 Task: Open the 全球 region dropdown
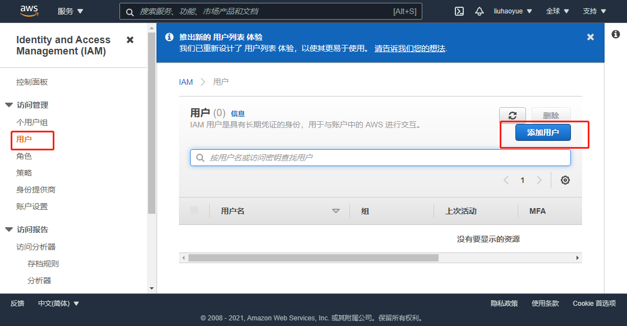[557, 11]
